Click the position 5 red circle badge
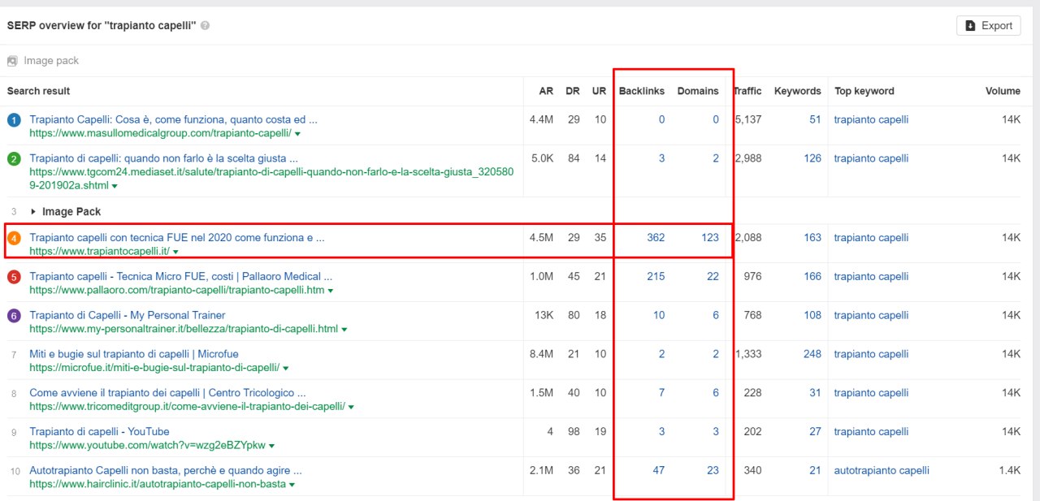Screen dimensions: 1040x501 pyautogui.click(x=14, y=277)
